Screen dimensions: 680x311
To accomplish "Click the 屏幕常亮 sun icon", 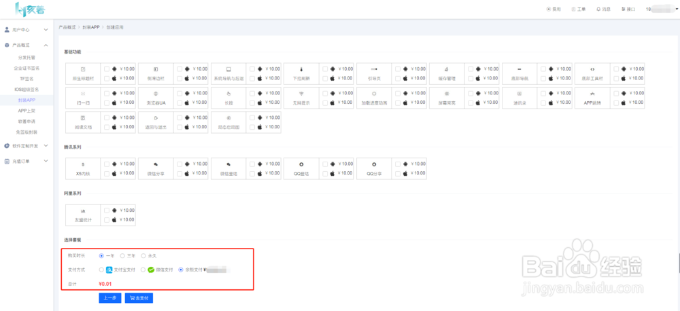I will pos(447,94).
